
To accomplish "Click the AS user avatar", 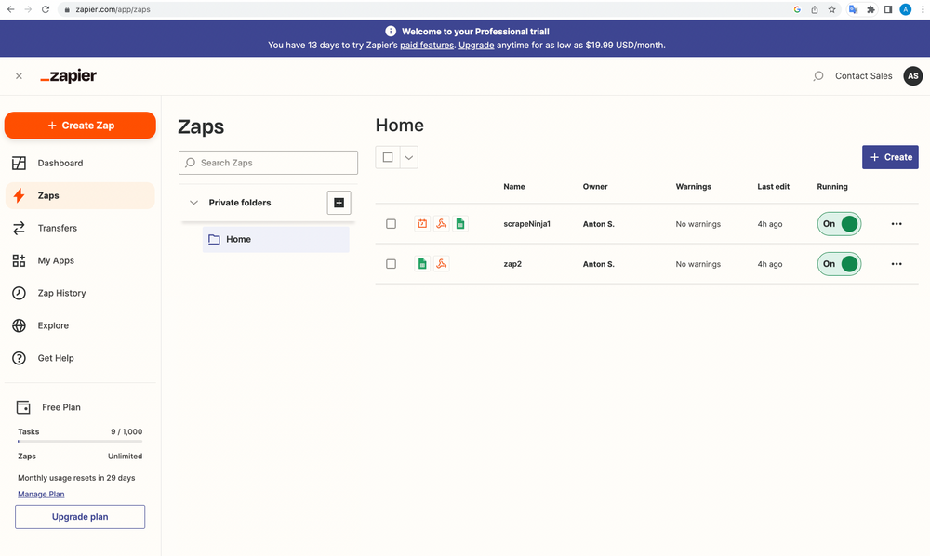I will pos(912,76).
